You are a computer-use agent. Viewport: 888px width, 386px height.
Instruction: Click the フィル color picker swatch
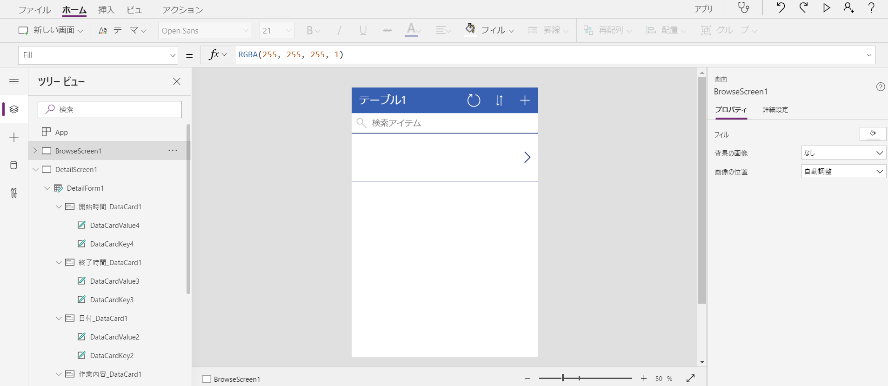click(873, 134)
